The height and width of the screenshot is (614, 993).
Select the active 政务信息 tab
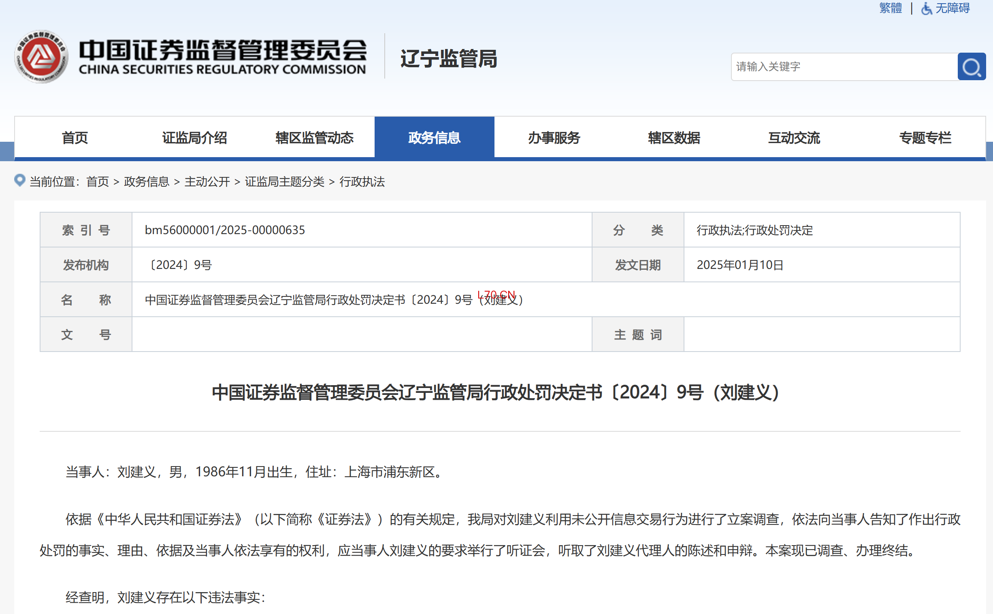435,138
